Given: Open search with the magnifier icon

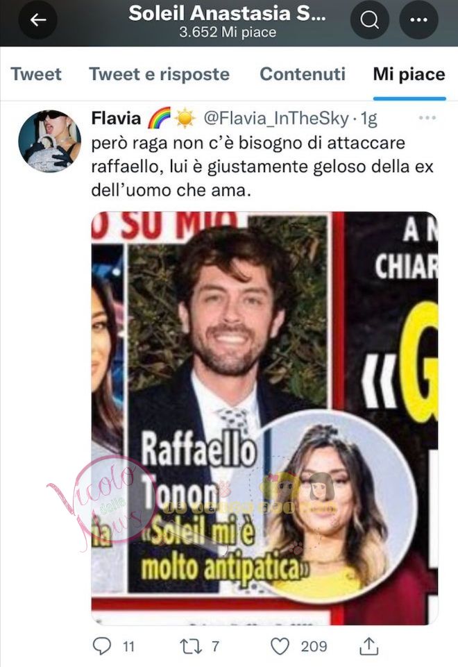Looking at the screenshot, I should pos(370,19).
